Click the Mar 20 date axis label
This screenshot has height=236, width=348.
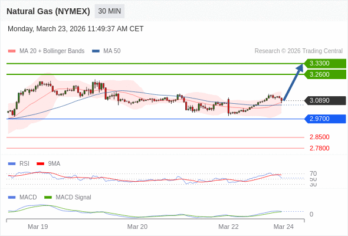pyautogui.click(x=137, y=227)
